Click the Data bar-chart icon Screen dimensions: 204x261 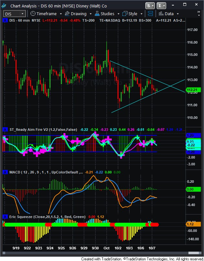click(x=161, y=14)
